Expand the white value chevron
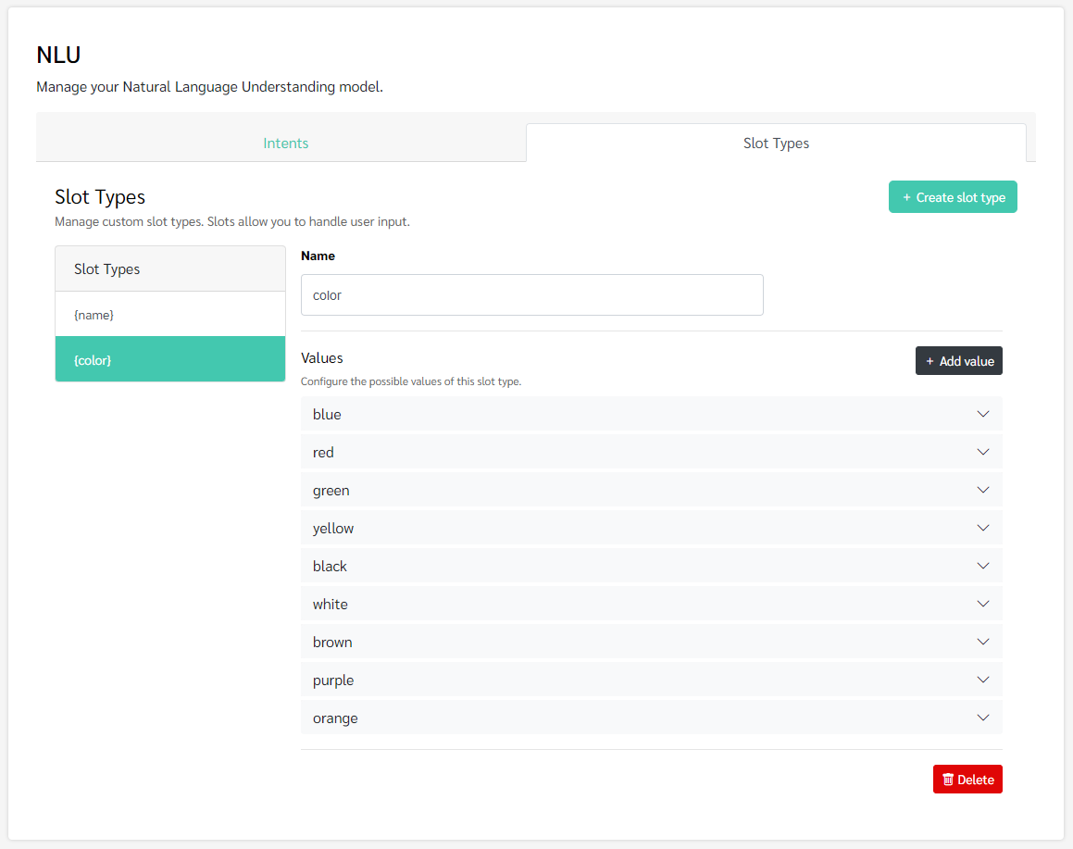The width and height of the screenshot is (1073, 849). coord(983,604)
